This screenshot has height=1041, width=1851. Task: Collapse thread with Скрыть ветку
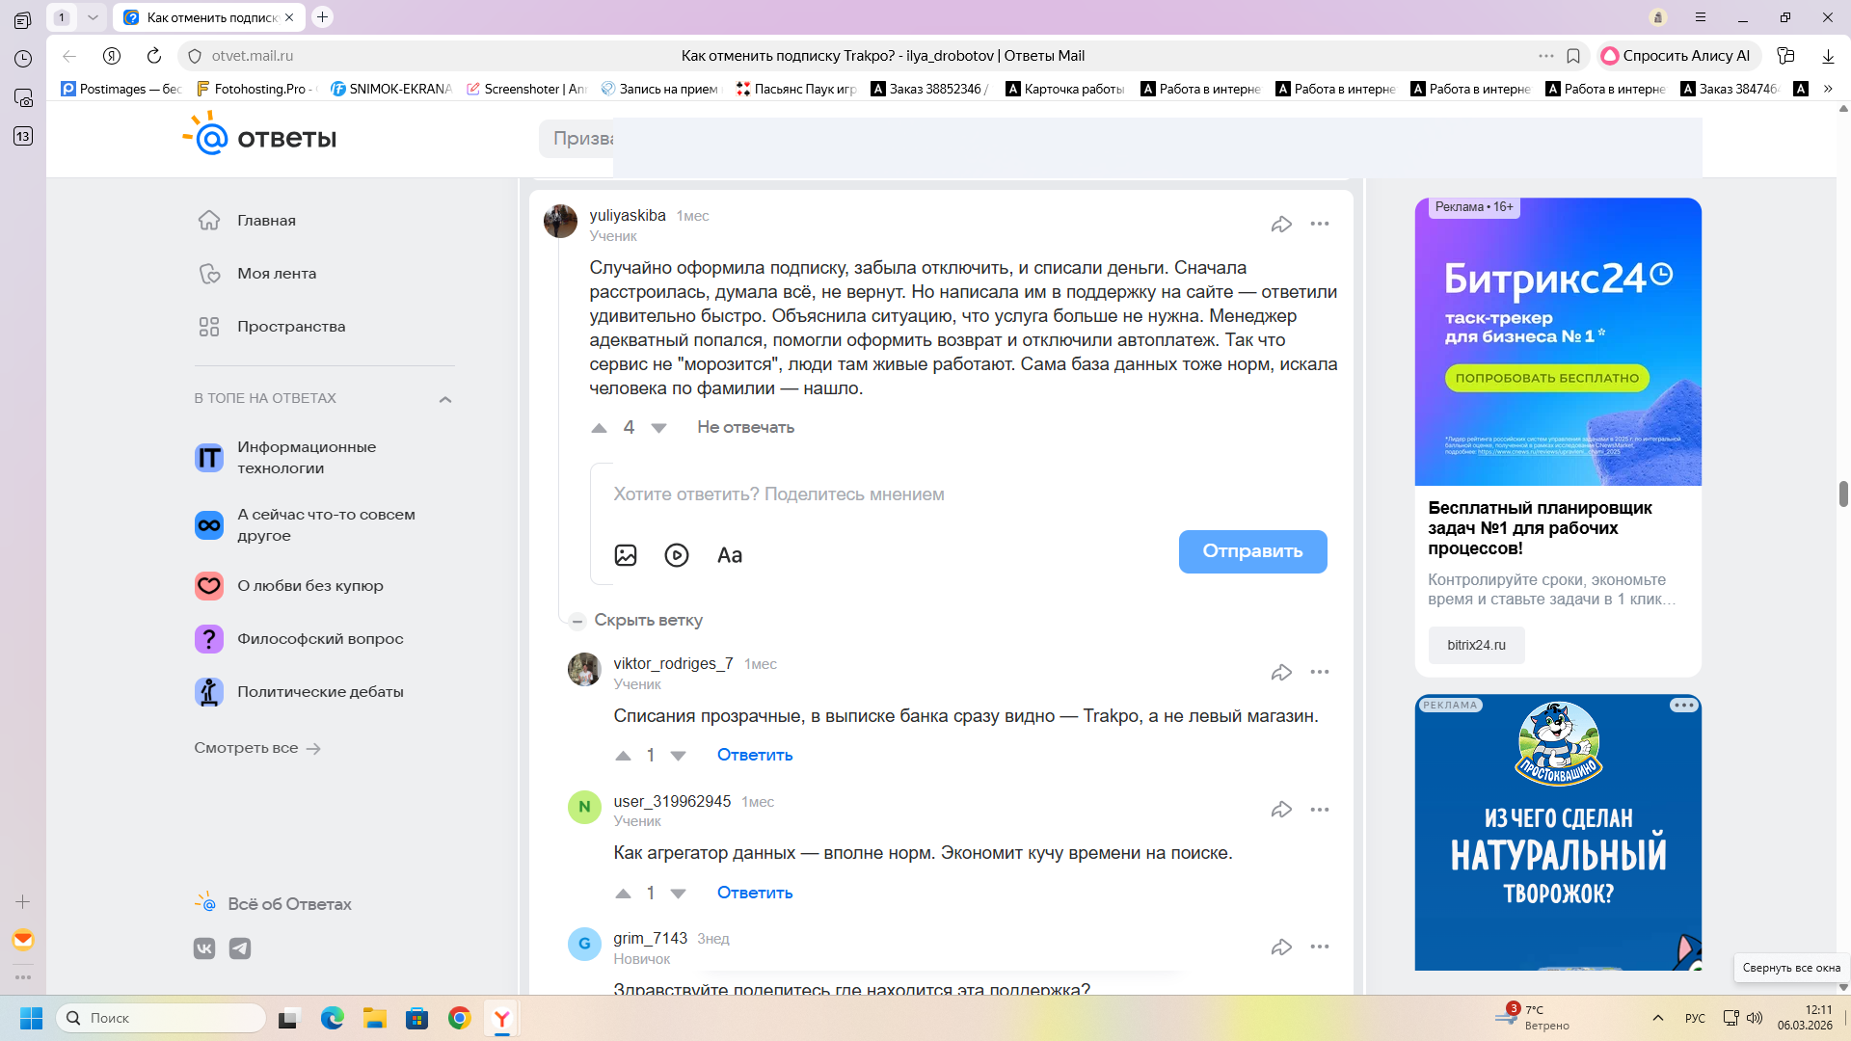(648, 621)
